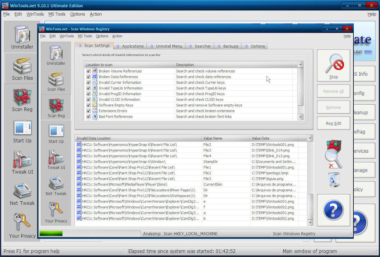Click Help in Scan Registry window menu bar

347,36
